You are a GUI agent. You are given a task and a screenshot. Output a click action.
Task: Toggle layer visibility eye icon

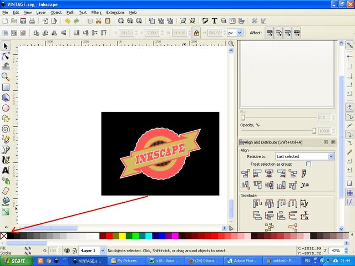pyautogui.click(x=67, y=250)
